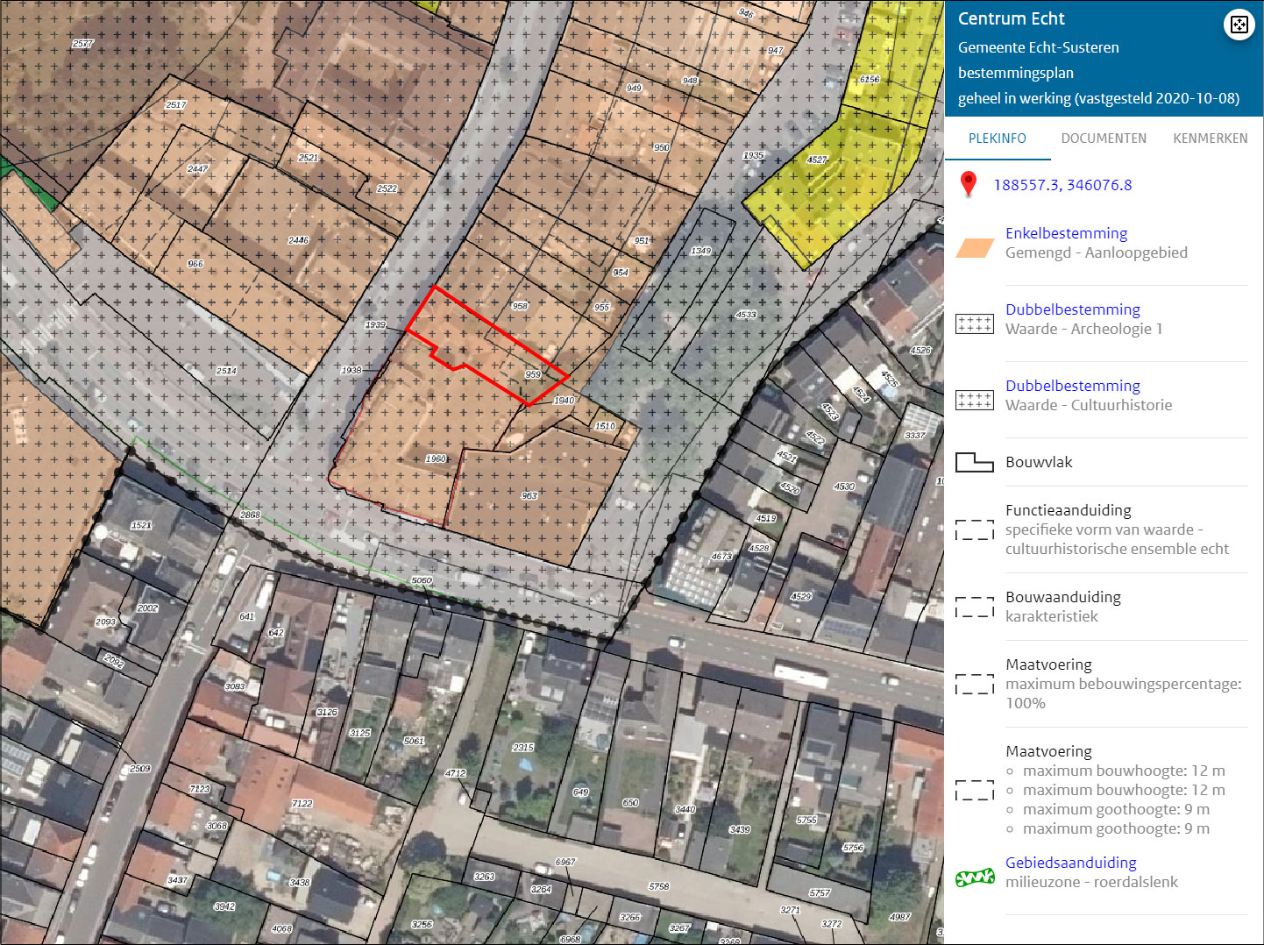Screen dimensions: 1264x945
Task: Switch to the PLEKINFO tab
Action: pyautogui.click(x=998, y=139)
